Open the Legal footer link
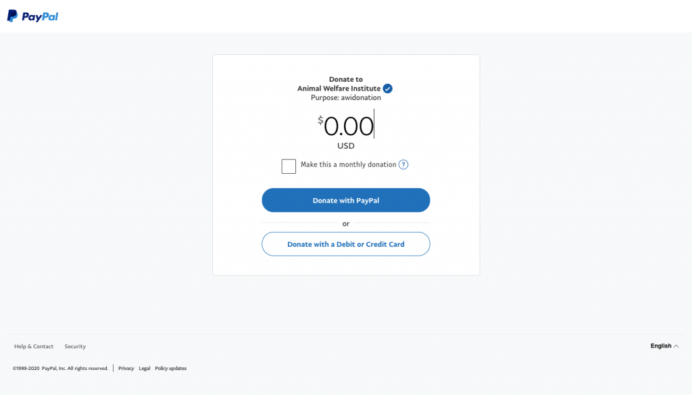692x395 pixels. coord(144,368)
